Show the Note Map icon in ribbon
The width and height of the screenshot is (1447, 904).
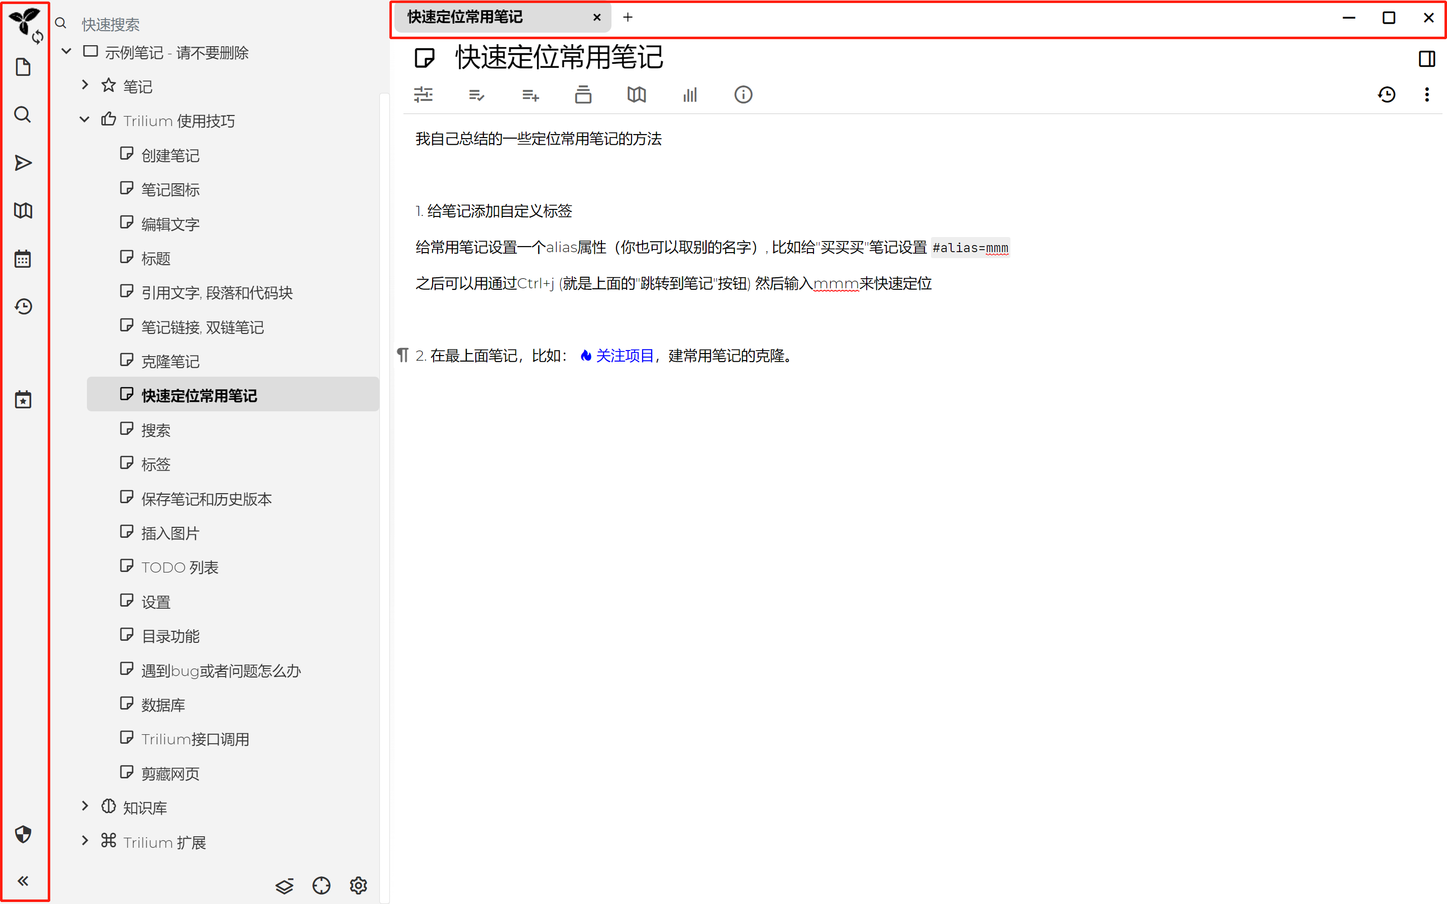click(636, 94)
